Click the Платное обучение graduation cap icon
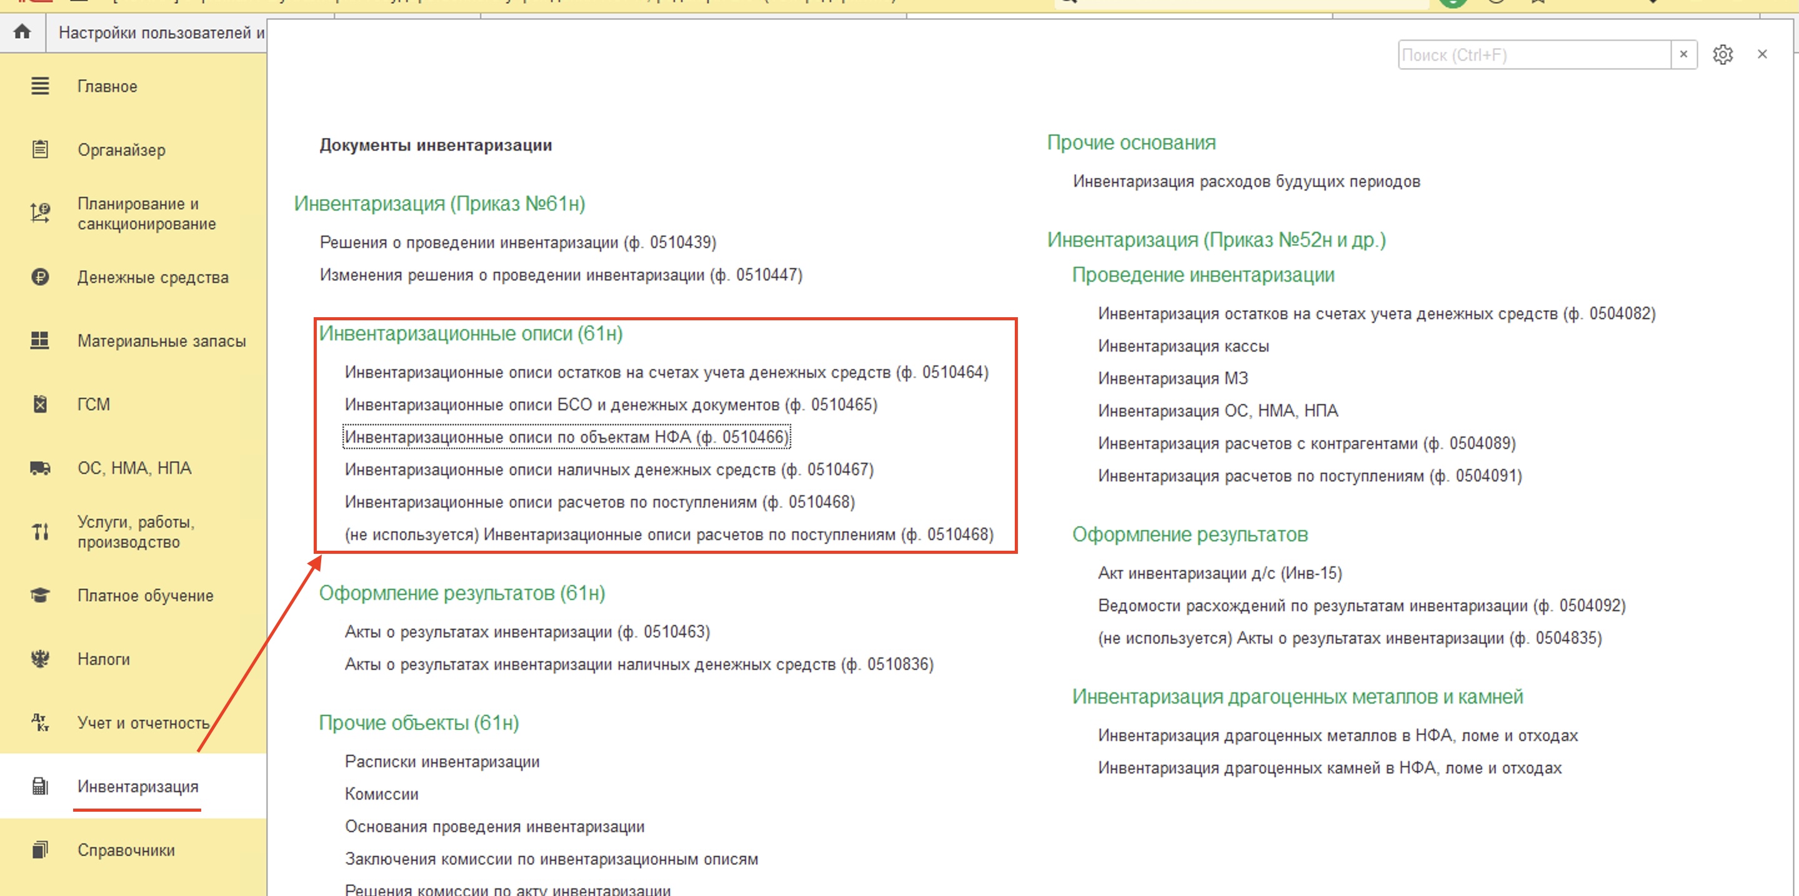1799x896 pixels. (40, 595)
